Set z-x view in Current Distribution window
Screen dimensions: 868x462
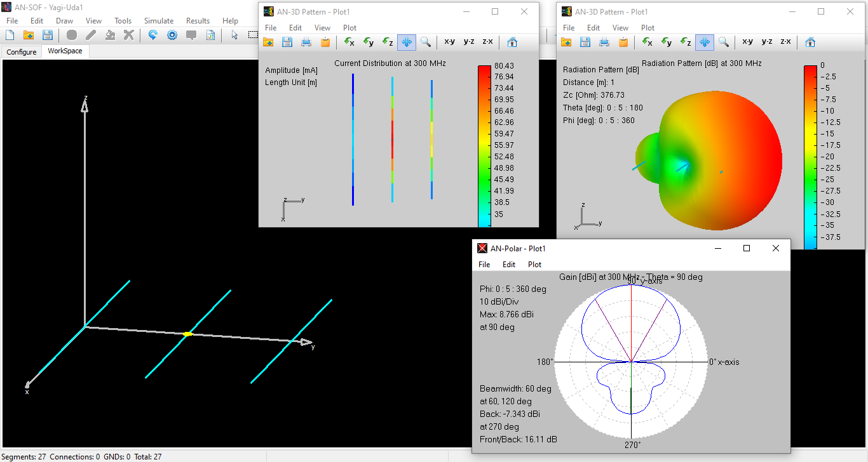coord(487,42)
